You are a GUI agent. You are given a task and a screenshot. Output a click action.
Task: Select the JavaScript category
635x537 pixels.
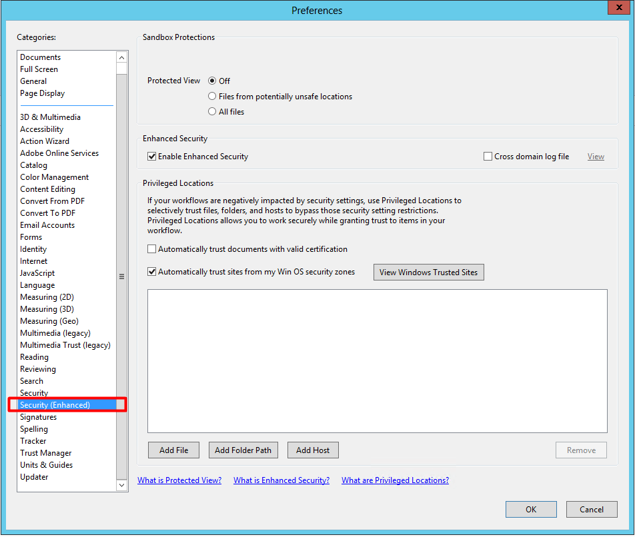pos(37,272)
